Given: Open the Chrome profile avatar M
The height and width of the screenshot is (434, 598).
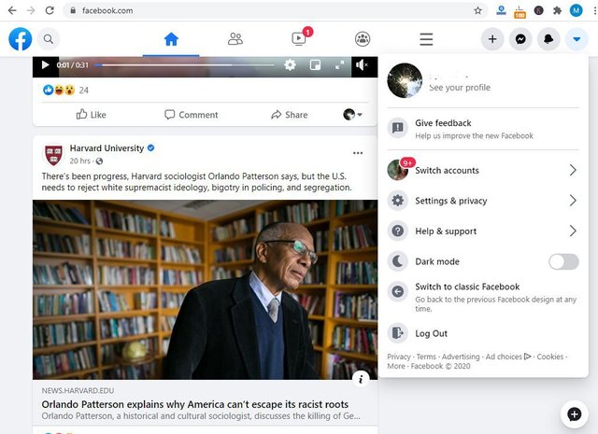Looking at the screenshot, I should coord(576,10).
